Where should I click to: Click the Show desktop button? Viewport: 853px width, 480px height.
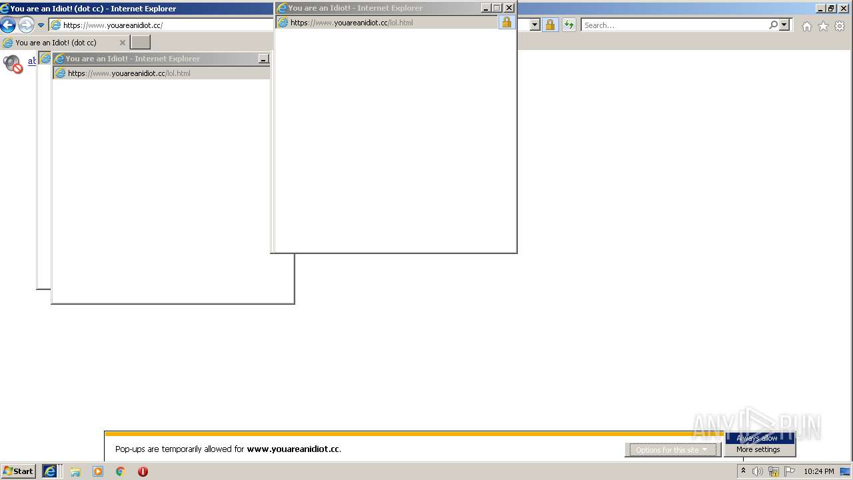pos(845,471)
